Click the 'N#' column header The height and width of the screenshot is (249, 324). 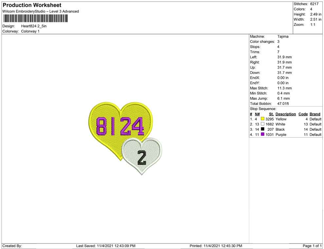(257, 114)
